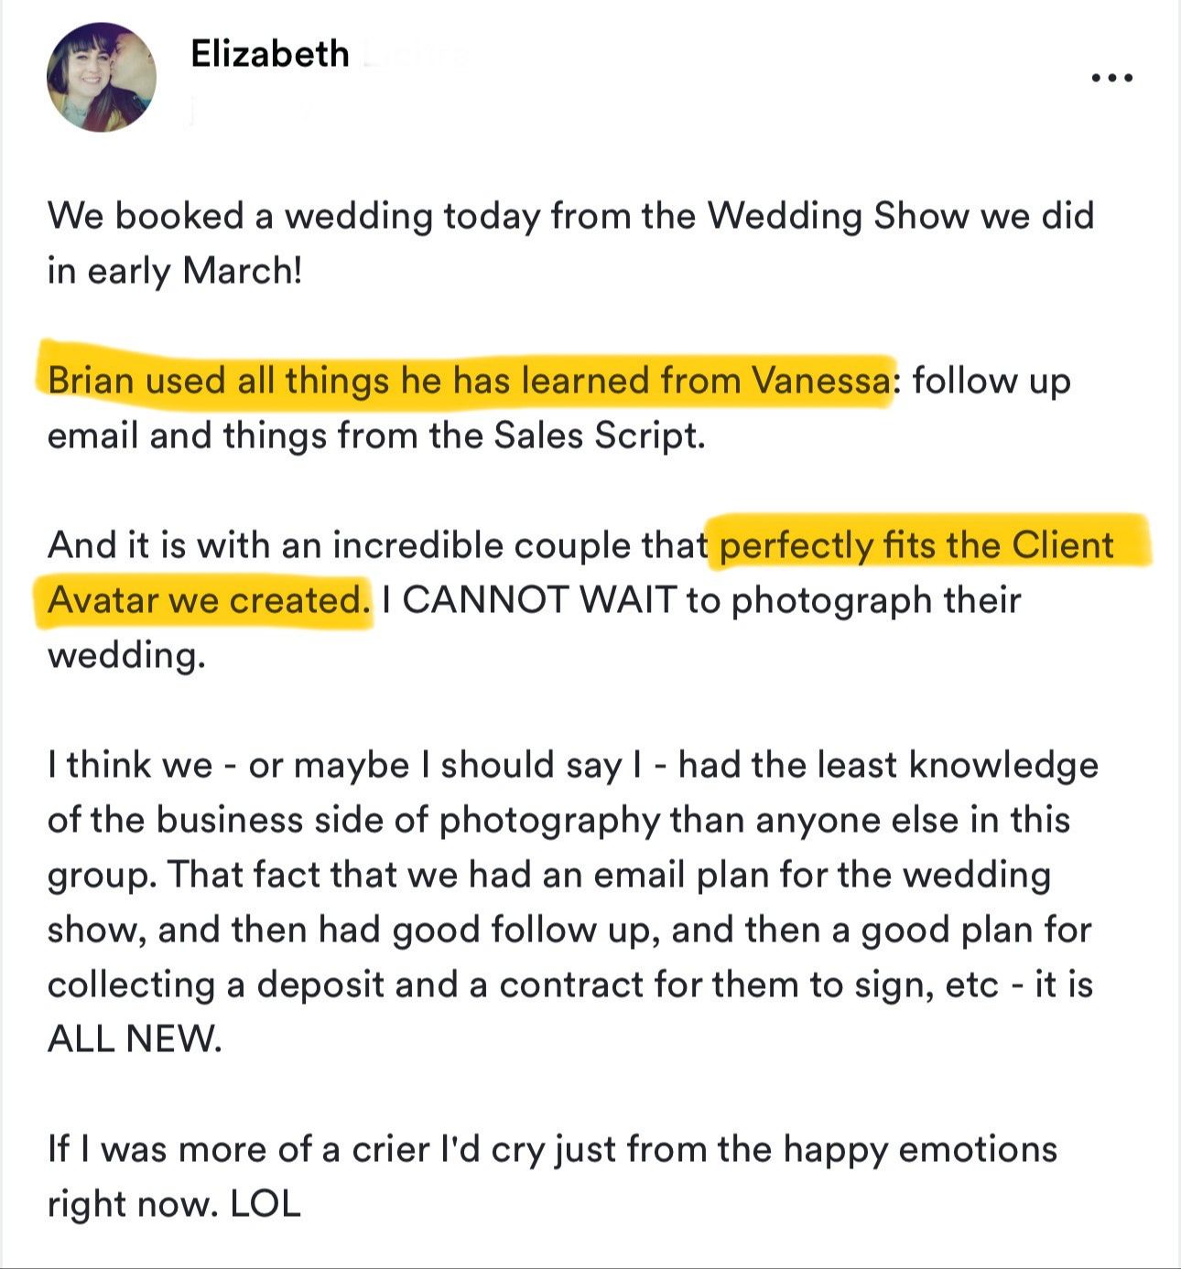Click the highlighted "Avatar we created." text

coord(208,600)
